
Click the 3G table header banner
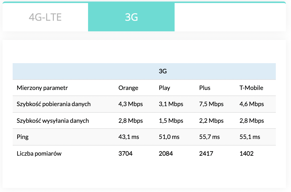tap(144, 71)
